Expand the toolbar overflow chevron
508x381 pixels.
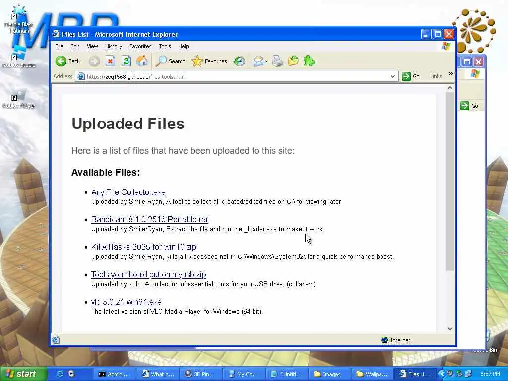click(451, 74)
